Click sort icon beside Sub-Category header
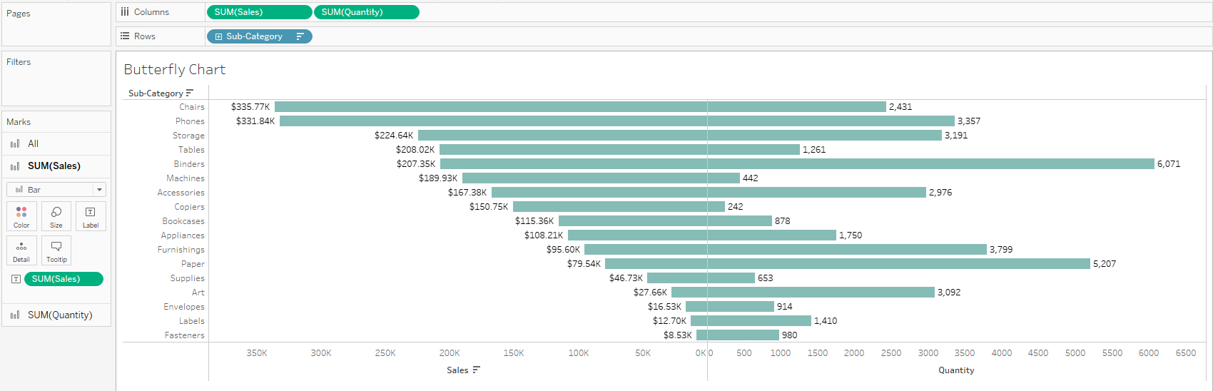The width and height of the screenshot is (1213, 391). [x=190, y=93]
